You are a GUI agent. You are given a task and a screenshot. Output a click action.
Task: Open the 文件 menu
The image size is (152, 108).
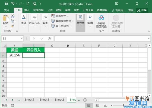click(7, 10)
